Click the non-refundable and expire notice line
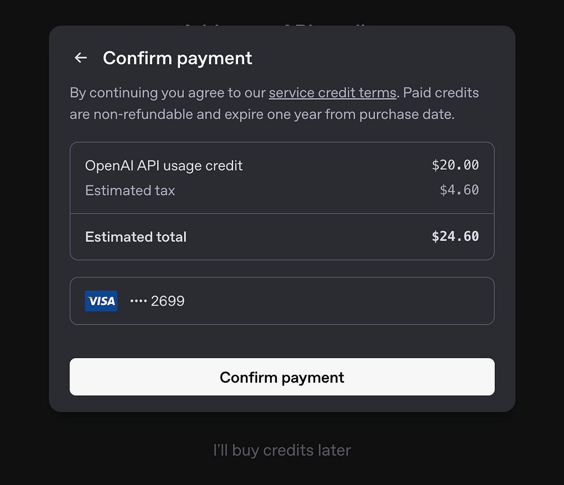The width and height of the screenshot is (564, 485). tap(262, 114)
